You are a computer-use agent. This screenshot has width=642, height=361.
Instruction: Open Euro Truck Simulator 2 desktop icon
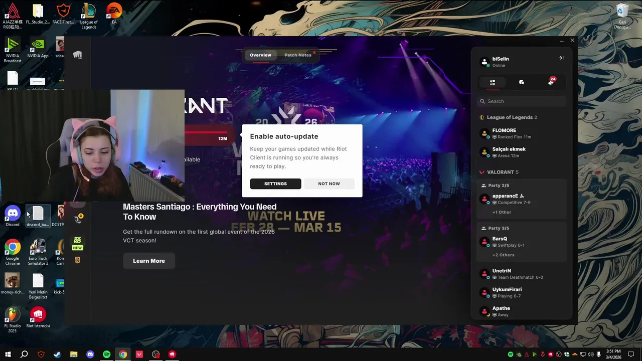[38, 252]
